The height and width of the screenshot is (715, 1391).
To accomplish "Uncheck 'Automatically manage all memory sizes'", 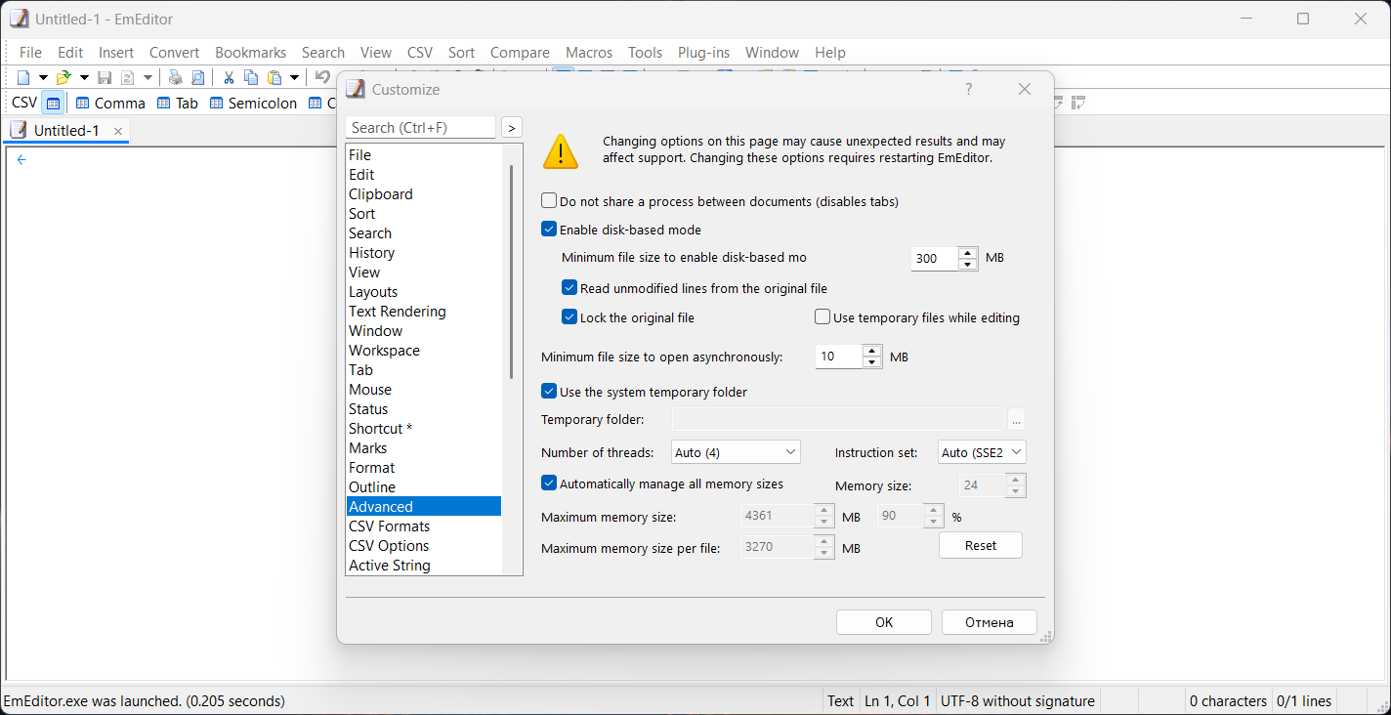I will pyautogui.click(x=549, y=484).
